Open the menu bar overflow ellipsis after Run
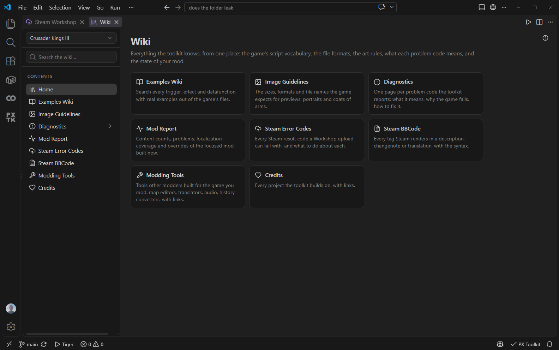The height and width of the screenshot is (350, 559). [x=131, y=7]
